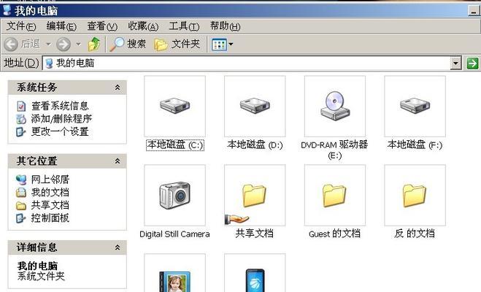Click 更改一个设置 link
Image resolution: width=481 pixels, height=292 pixels.
tap(60, 132)
